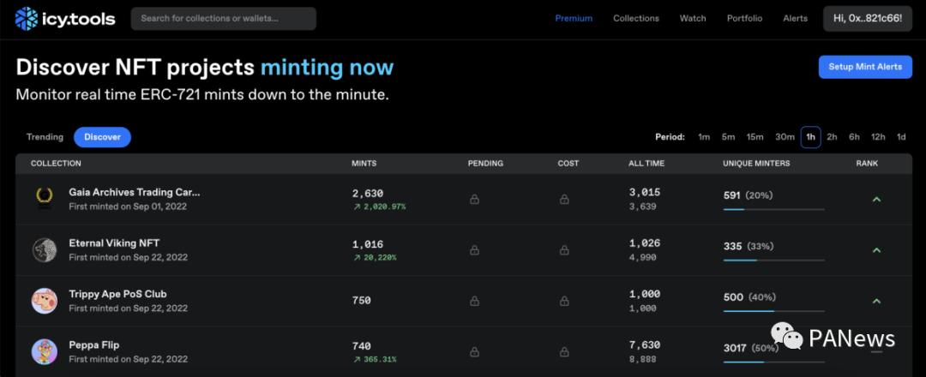The width and height of the screenshot is (926, 377).
Task: Click the cost lock icon for Eternal Viking
Action: tap(564, 250)
